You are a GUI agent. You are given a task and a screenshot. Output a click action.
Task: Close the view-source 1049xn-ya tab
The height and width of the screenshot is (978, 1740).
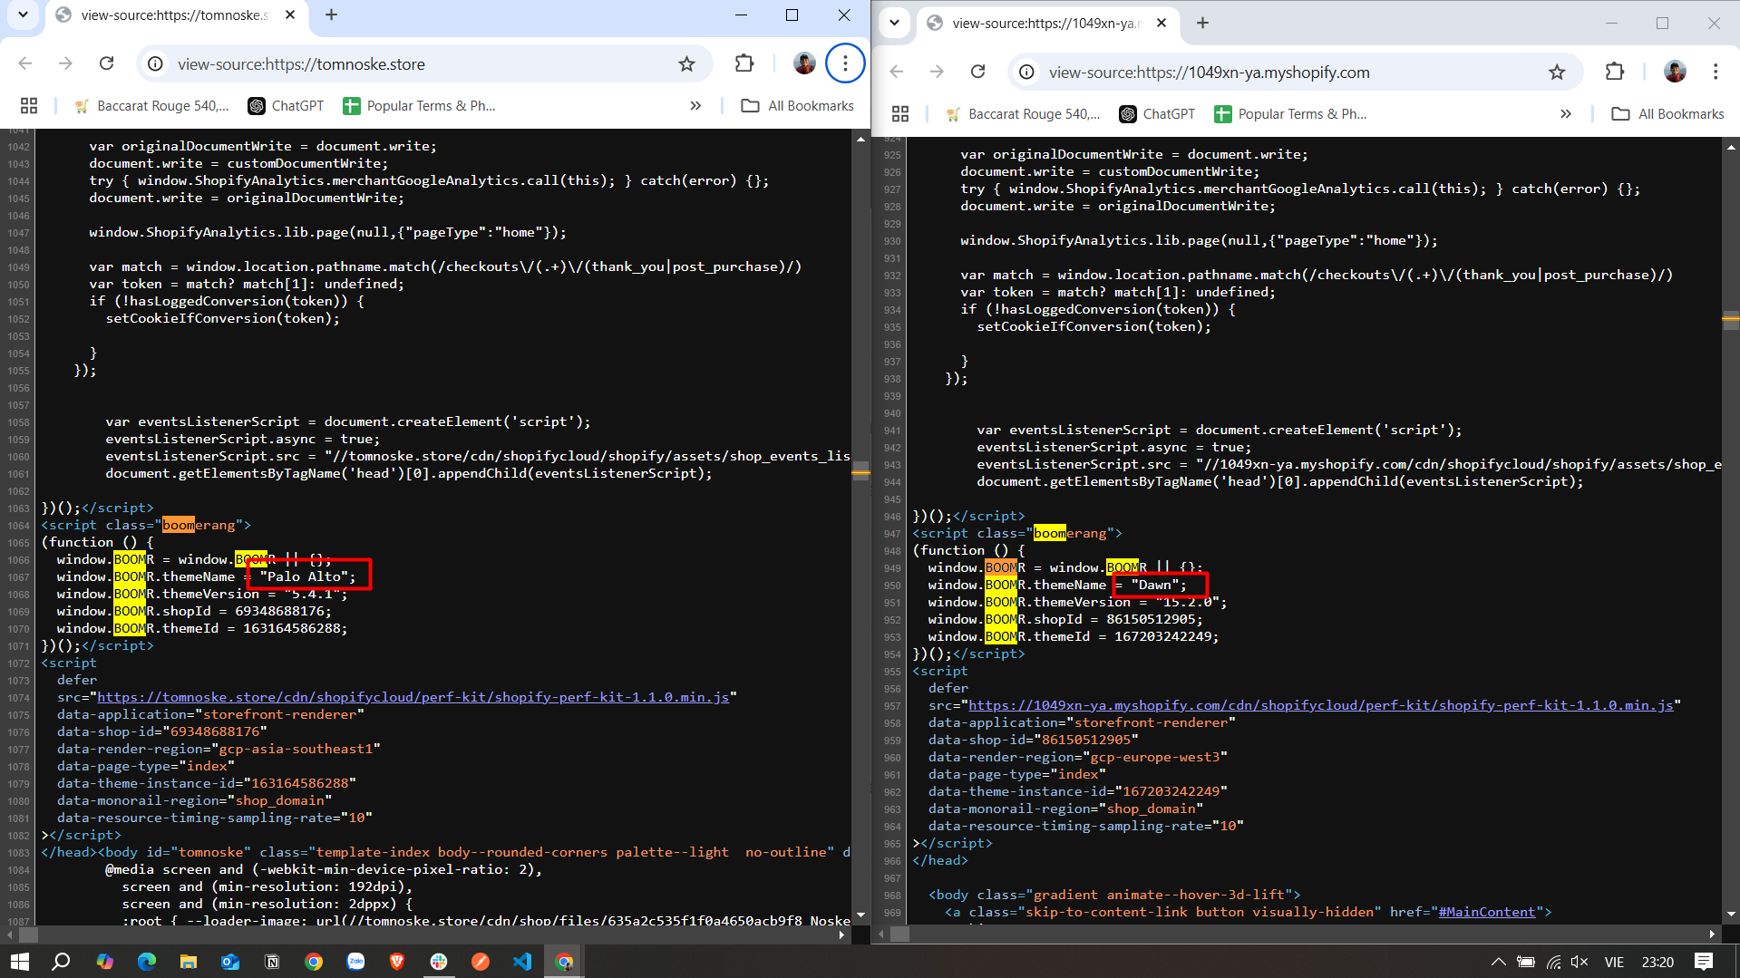(x=1162, y=23)
